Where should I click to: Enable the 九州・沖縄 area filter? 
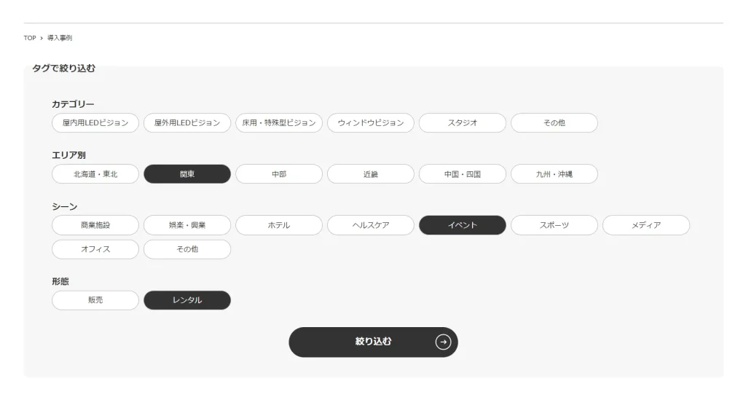[x=554, y=174]
